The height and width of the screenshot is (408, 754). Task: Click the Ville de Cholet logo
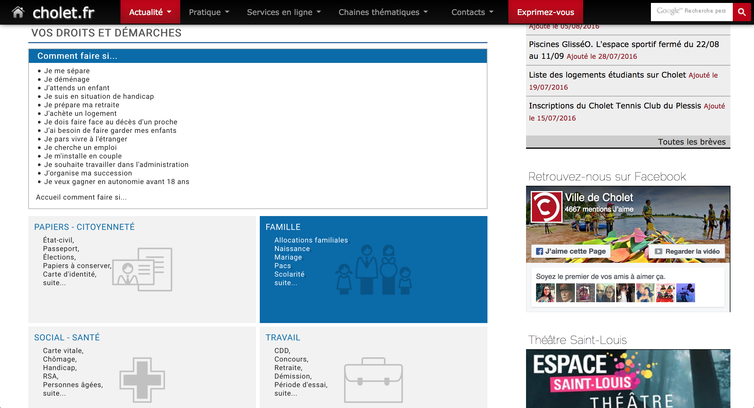click(x=546, y=207)
